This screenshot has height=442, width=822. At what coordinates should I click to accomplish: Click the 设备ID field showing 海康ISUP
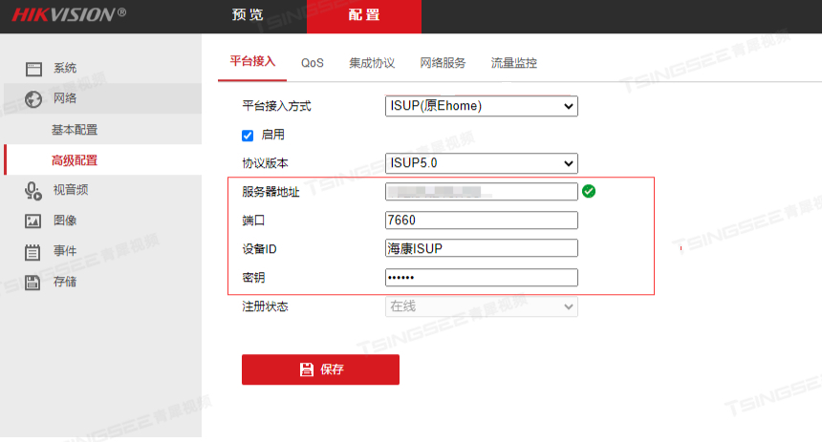pos(481,248)
